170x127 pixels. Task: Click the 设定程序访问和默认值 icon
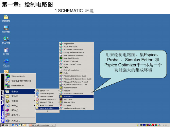(7, 81)
